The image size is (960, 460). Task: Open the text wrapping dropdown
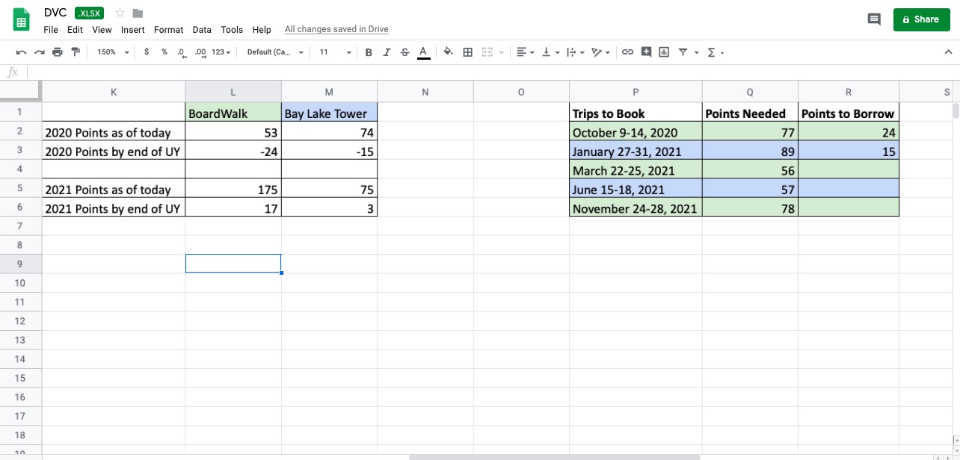(575, 52)
